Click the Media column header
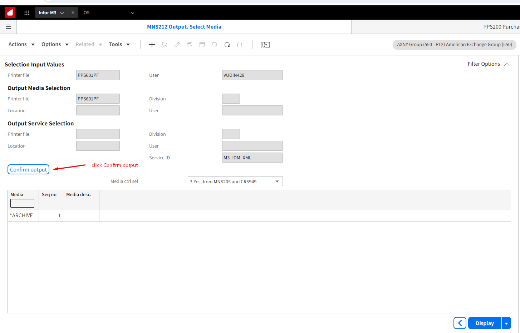520x333 pixels. (17, 194)
